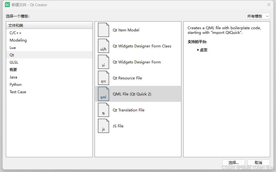The image size is (276, 172).
Task: Choose the Qt Item Model template label
Action: tap(126, 30)
